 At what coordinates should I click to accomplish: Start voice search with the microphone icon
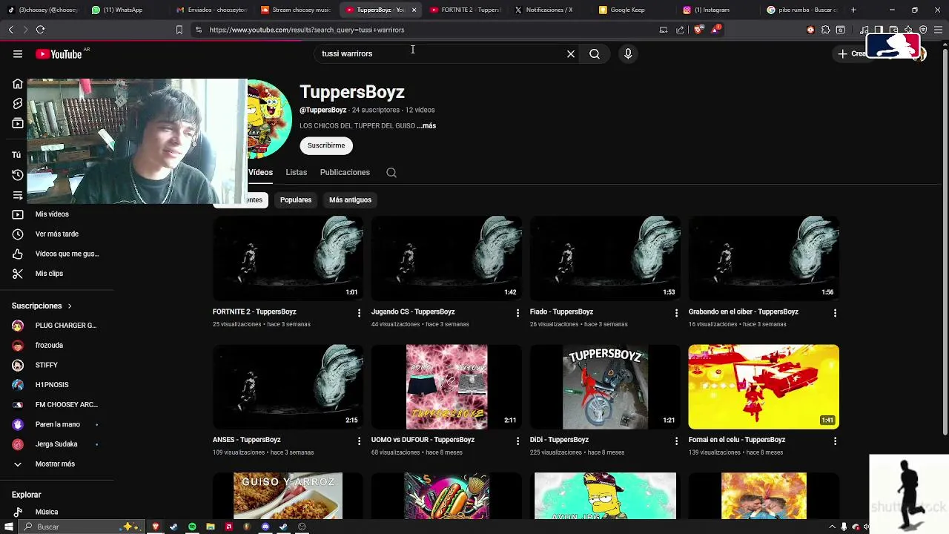[628, 54]
